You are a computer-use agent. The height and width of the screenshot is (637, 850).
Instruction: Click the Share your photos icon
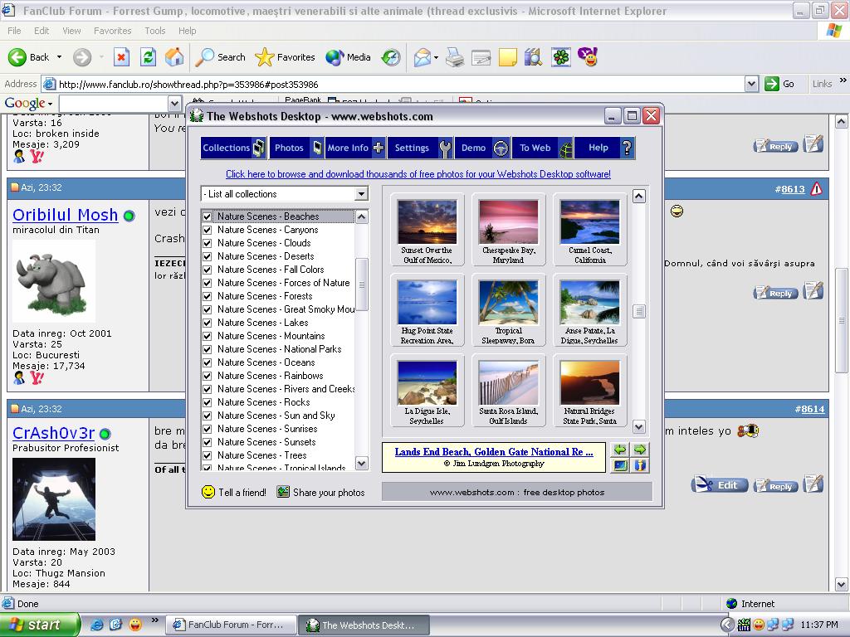(283, 492)
